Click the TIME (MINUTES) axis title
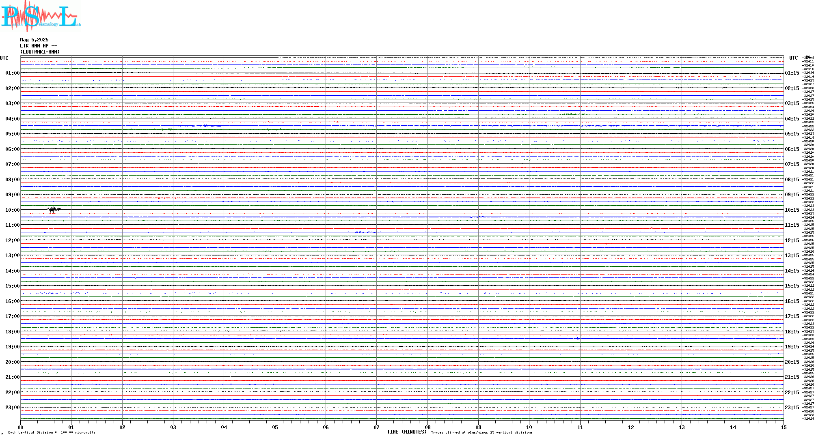This screenshot has height=438, width=816. [407, 432]
